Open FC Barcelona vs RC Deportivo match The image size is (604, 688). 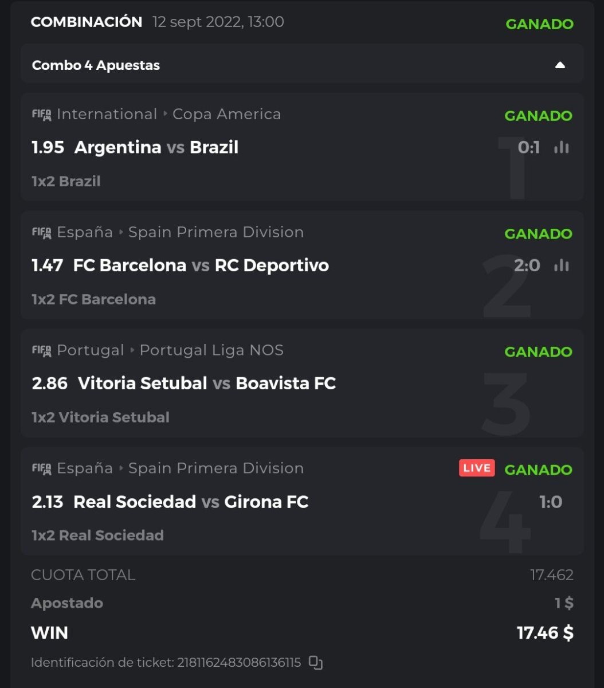pos(201,265)
